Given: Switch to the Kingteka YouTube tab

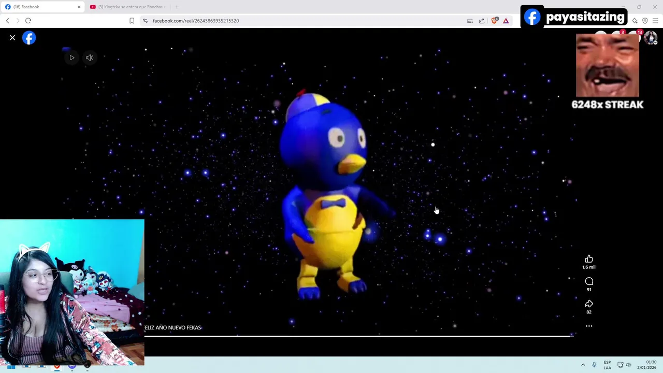Looking at the screenshot, I should pos(127,7).
